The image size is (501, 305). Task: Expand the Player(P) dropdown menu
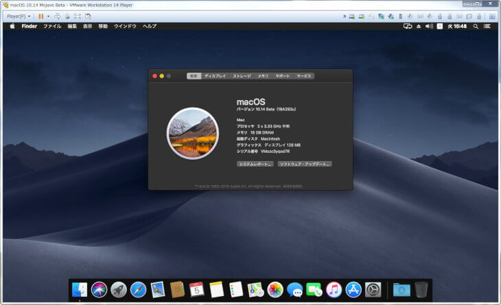[x=19, y=16]
